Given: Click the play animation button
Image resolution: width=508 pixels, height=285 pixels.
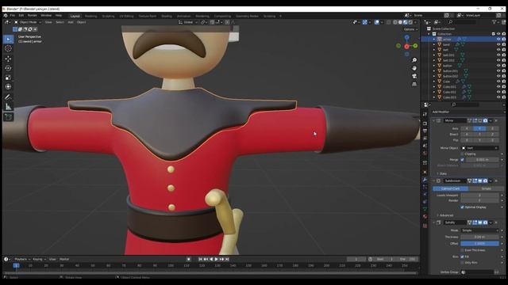Looking at the screenshot, I should coord(217,259).
